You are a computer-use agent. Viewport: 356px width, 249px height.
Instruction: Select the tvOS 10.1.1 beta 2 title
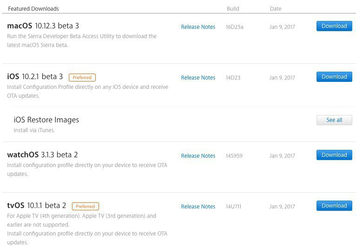click(x=37, y=205)
